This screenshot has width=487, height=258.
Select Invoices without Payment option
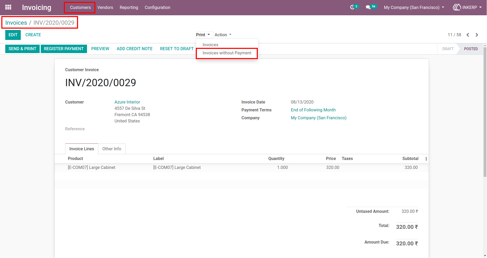[x=227, y=53]
